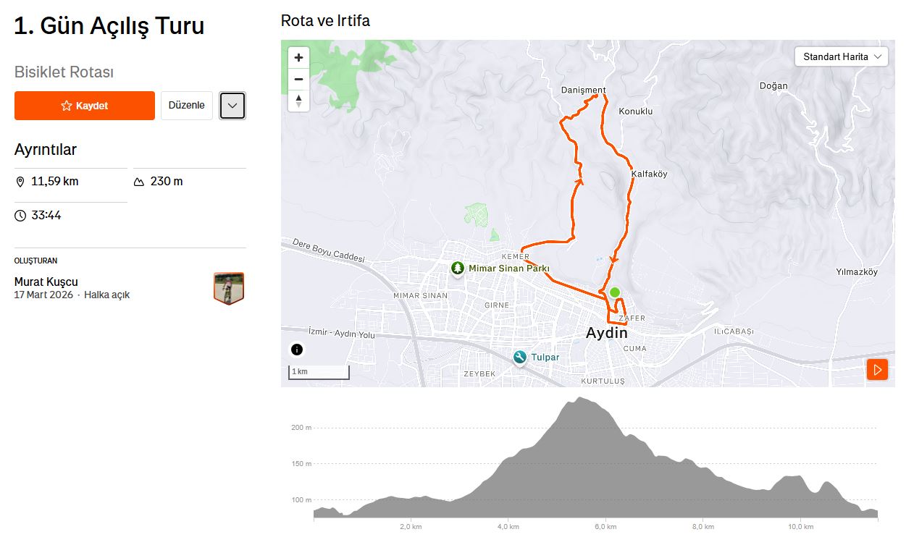This screenshot has width=914, height=545.
Task: Zoom out on the route map
Action: click(298, 79)
